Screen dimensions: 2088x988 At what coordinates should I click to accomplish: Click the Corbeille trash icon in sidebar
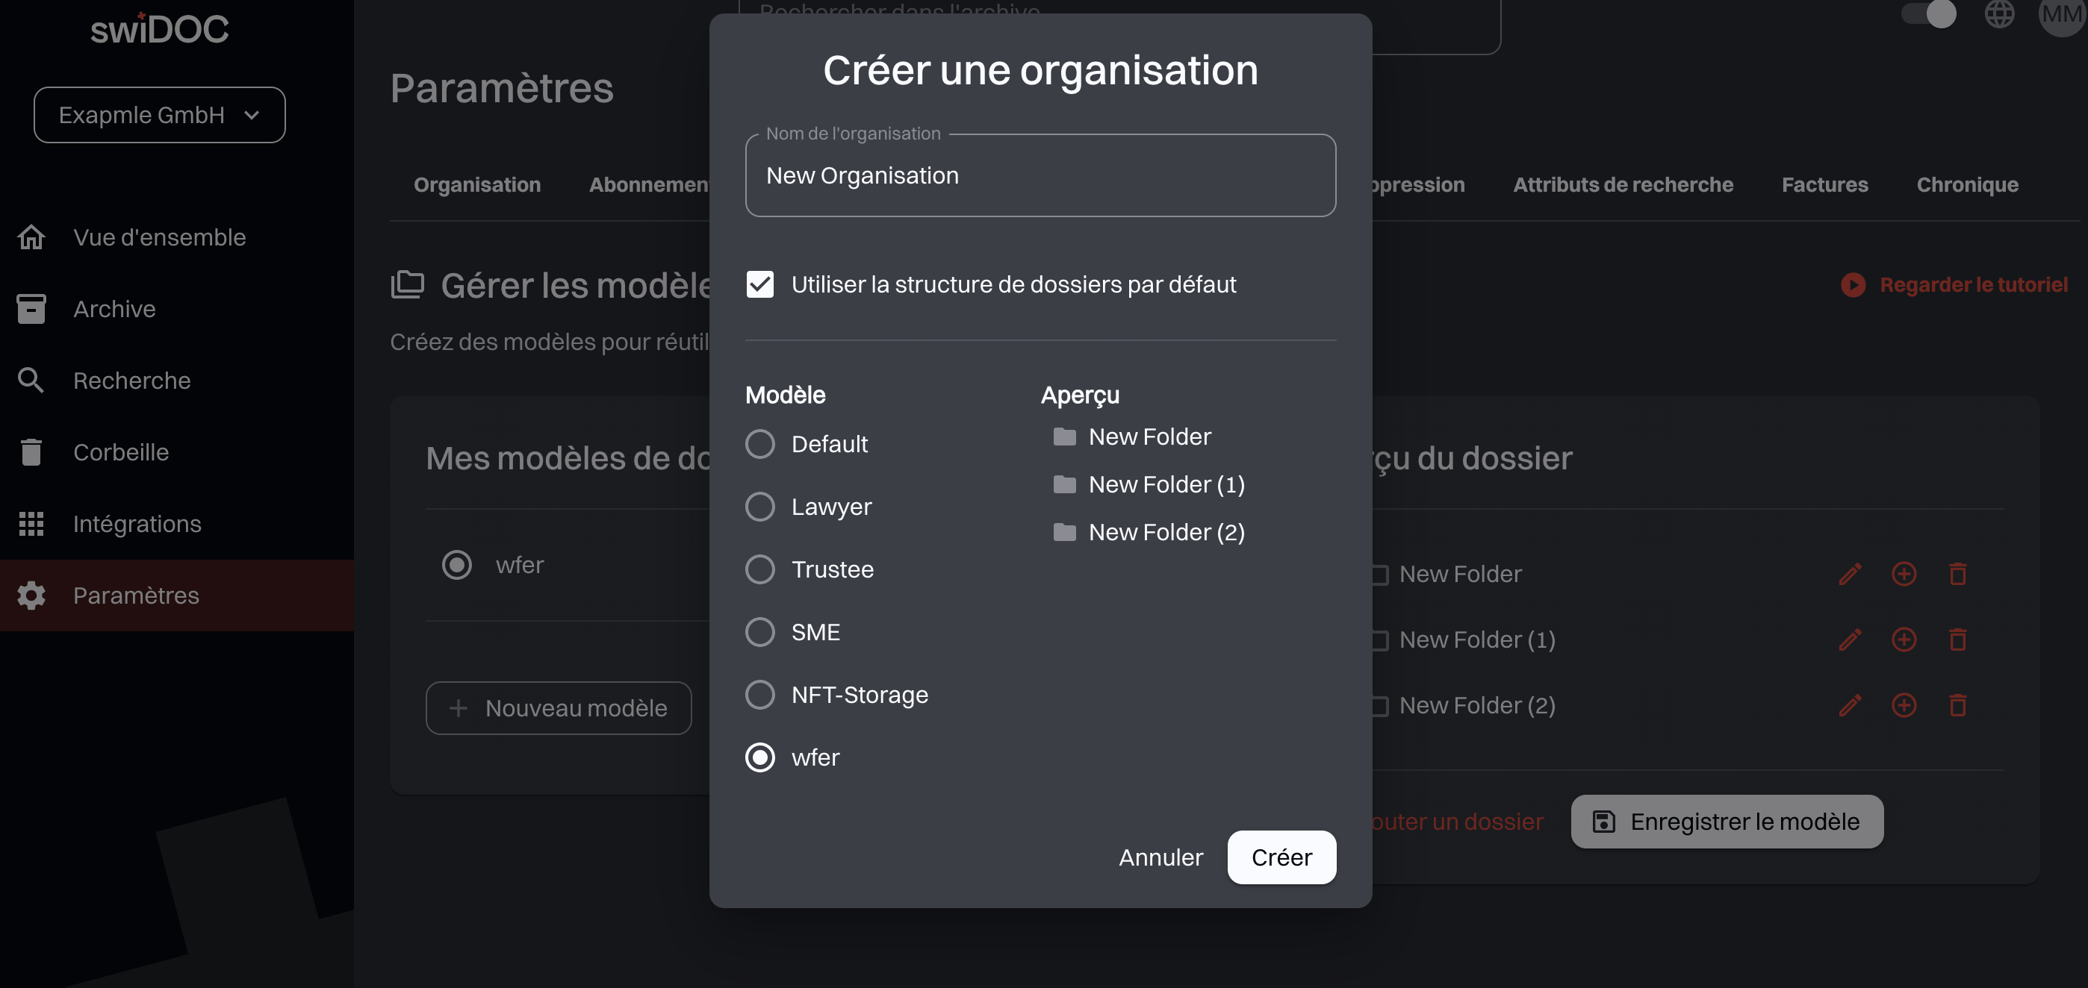pos(31,452)
